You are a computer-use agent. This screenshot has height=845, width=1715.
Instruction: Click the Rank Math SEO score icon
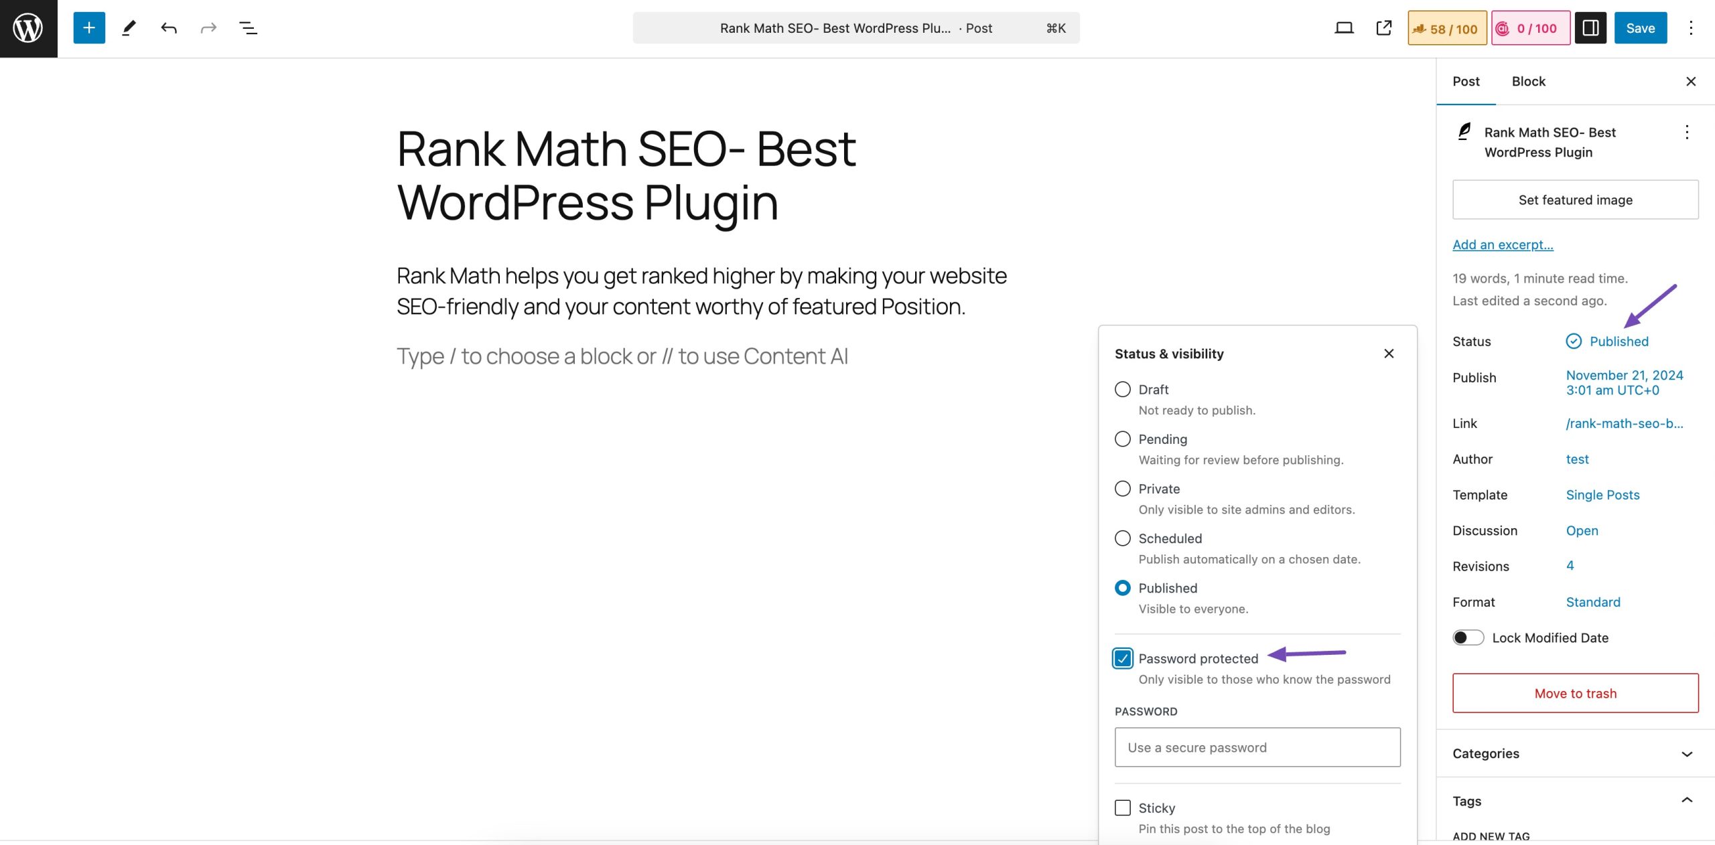[x=1445, y=27]
